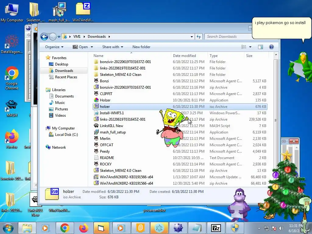Select Skeleton_MEMZ 4.0 Clean zip archive

click(x=180, y=171)
